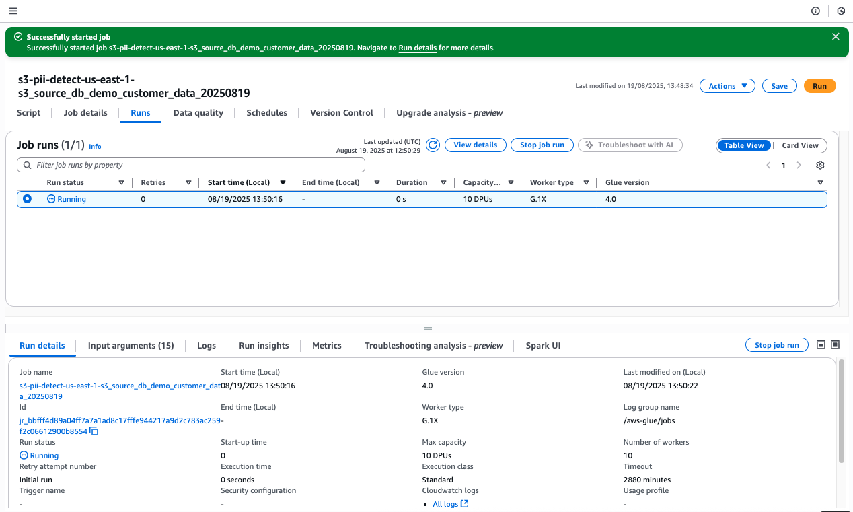Copy the job run Id

click(x=94, y=431)
